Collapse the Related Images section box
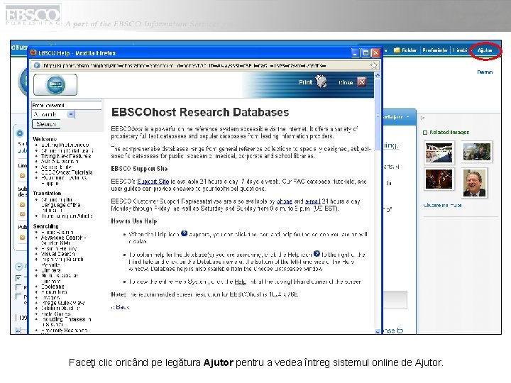This screenshot has height=383, width=511. pyautogui.click(x=425, y=133)
